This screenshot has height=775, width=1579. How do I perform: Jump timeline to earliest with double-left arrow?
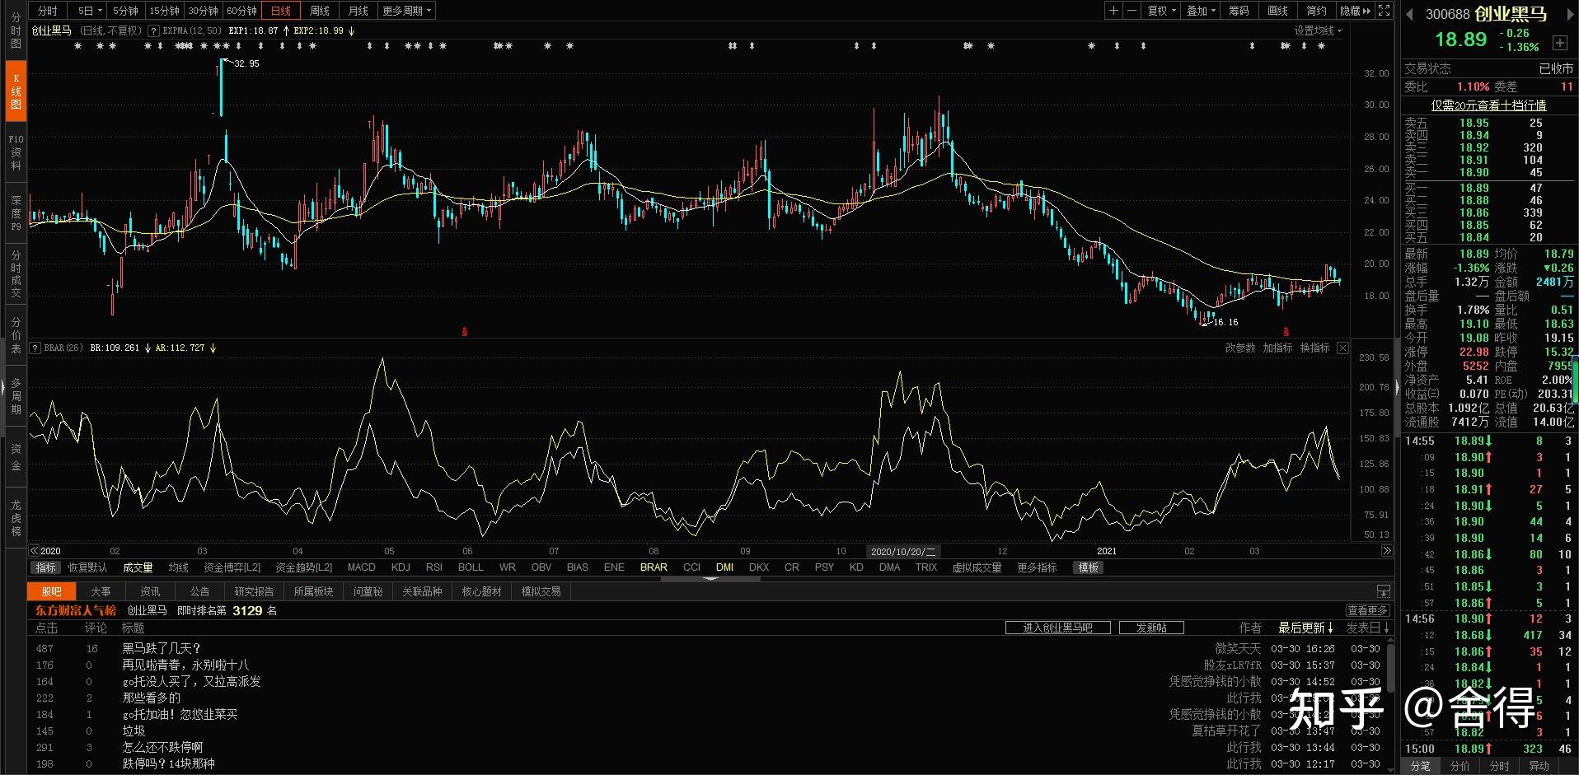pyautogui.click(x=35, y=551)
